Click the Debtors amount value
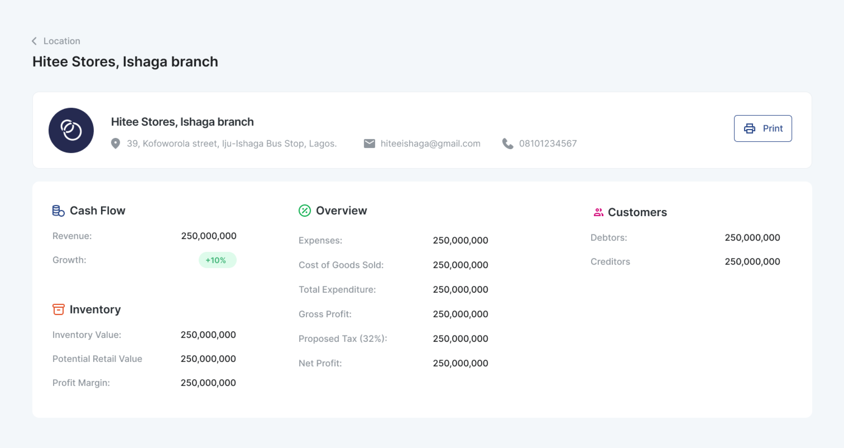This screenshot has height=448, width=844. click(752, 238)
